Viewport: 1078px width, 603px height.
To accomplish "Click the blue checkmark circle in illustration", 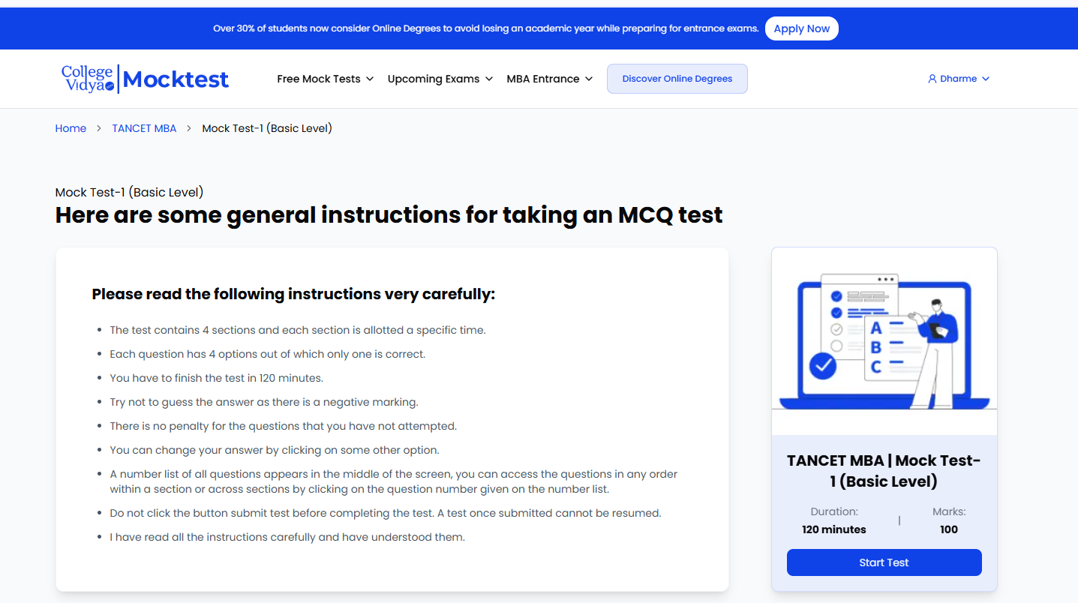I will click(x=824, y=366).
